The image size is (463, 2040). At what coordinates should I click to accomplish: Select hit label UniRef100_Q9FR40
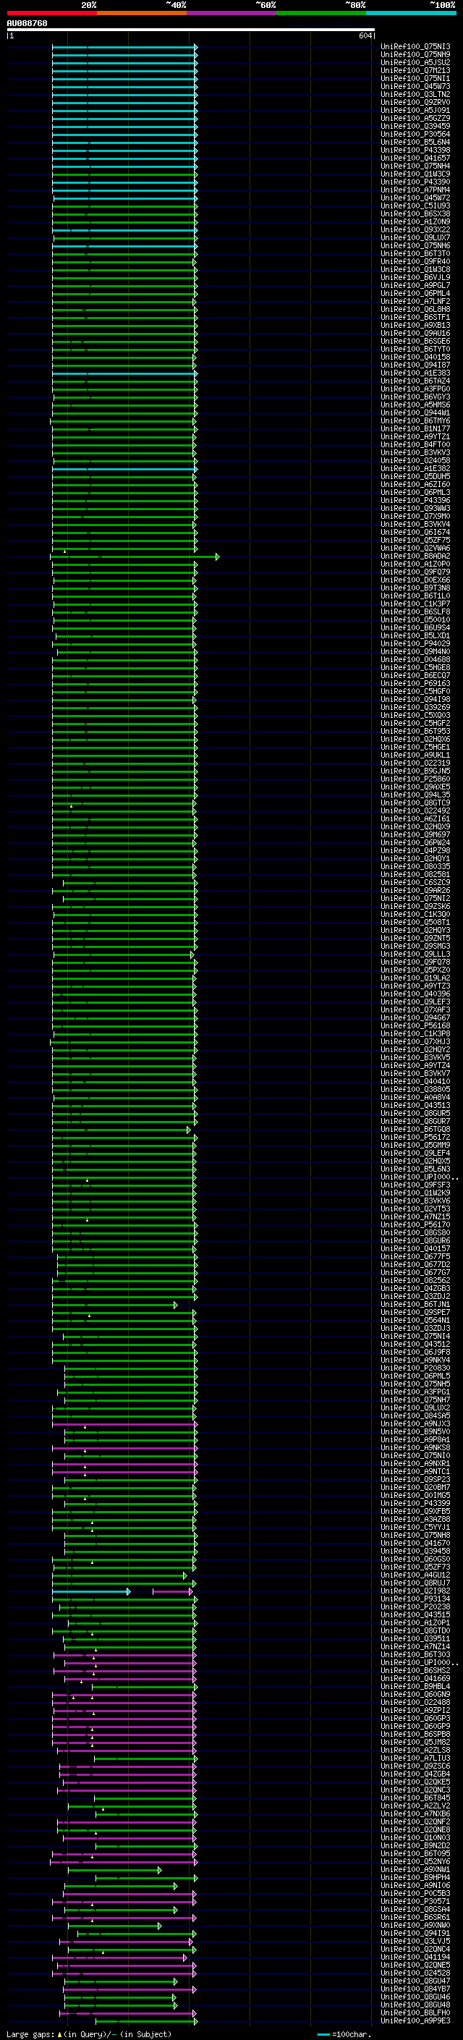(415, 261)
